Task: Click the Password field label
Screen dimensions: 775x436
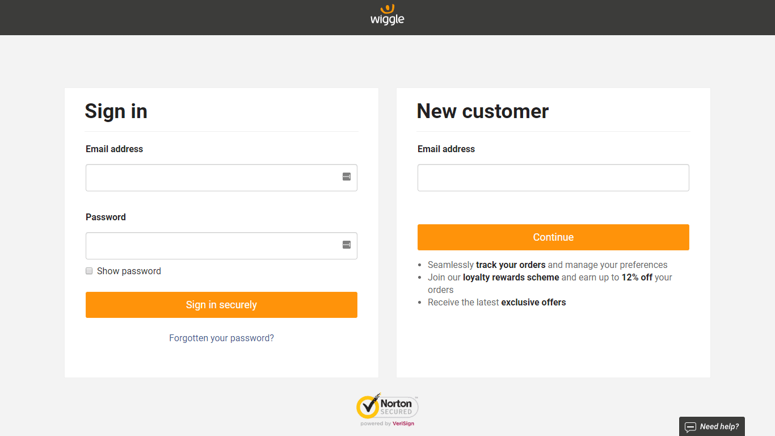Action: pyautogui.click(x=106, y=217)
